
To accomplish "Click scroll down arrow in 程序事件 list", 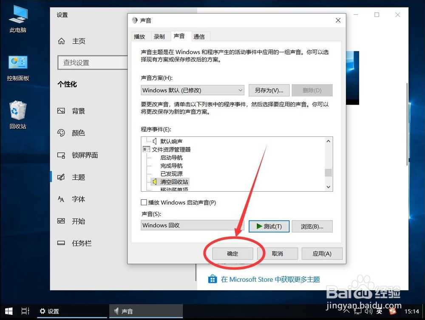I will (328, 187).
